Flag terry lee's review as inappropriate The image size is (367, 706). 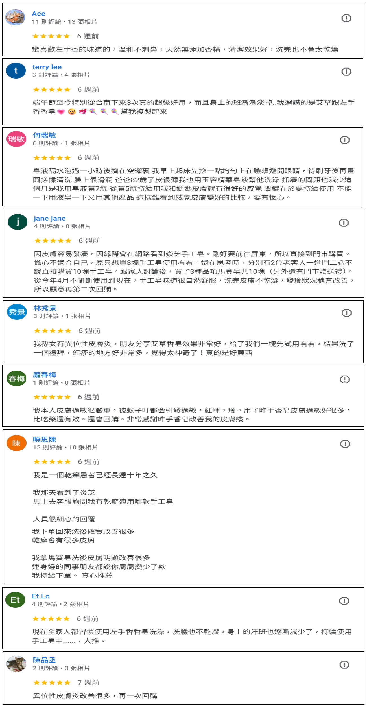point(346,72)
